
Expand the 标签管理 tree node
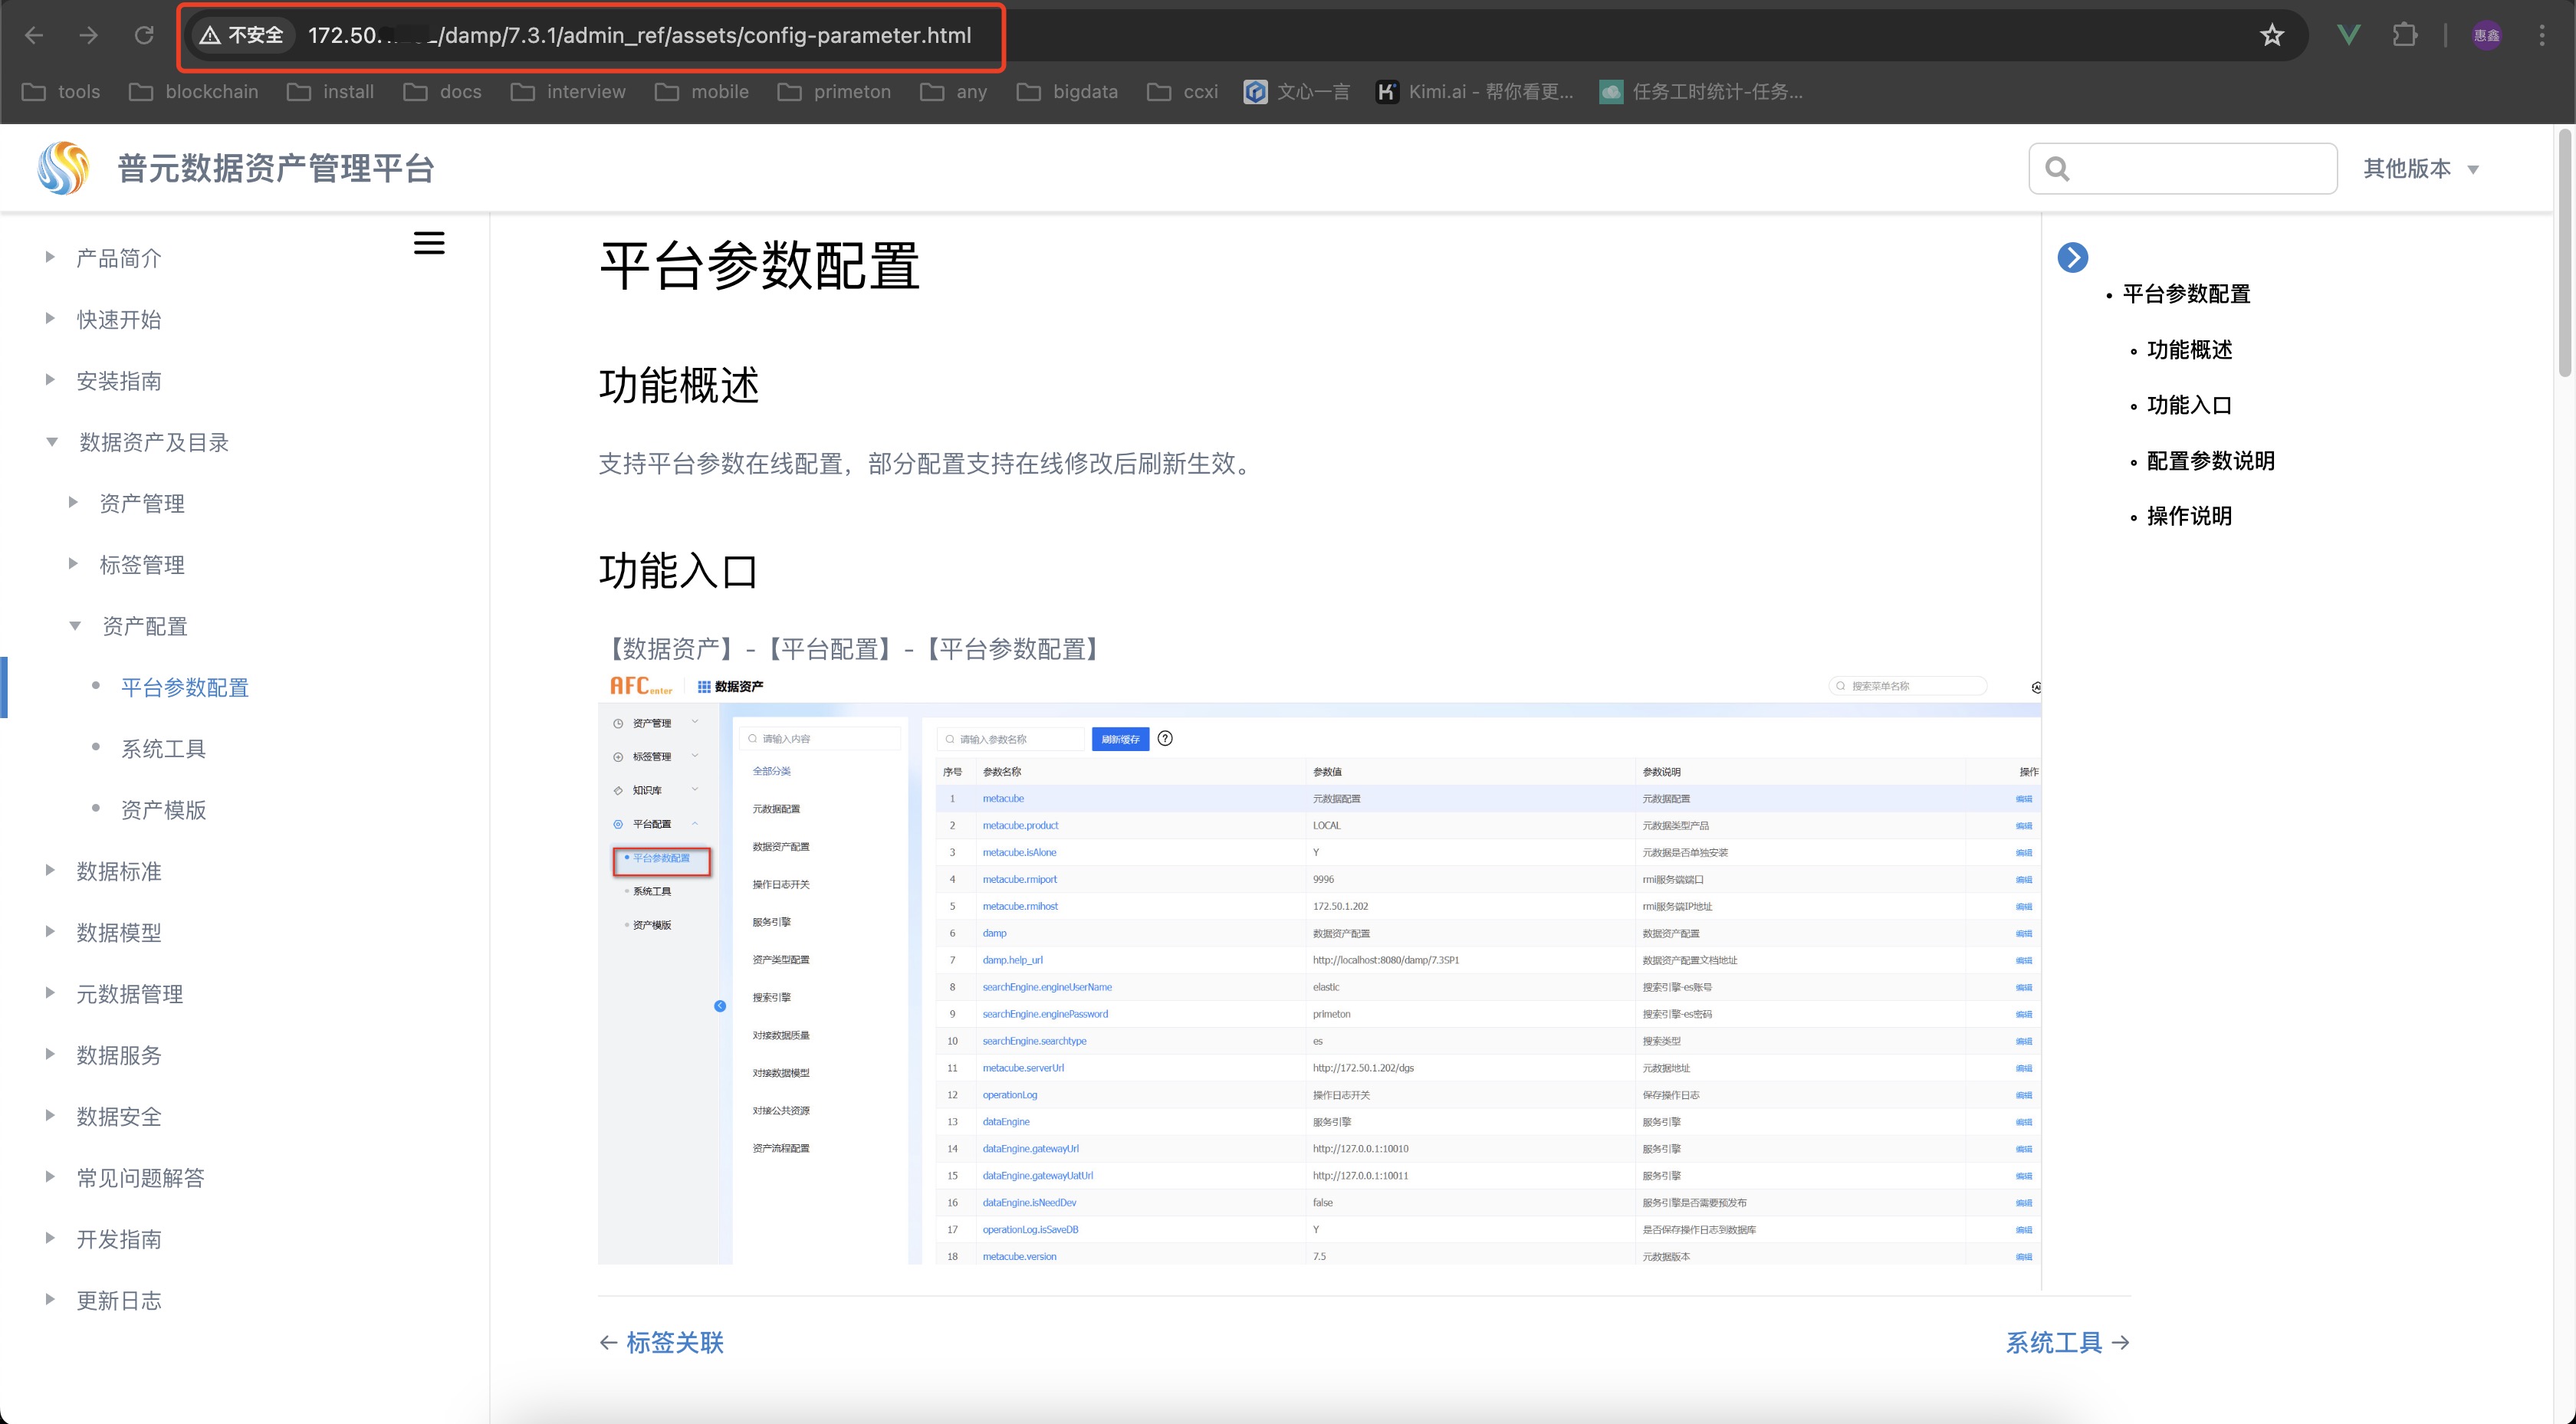click(72, 563)
